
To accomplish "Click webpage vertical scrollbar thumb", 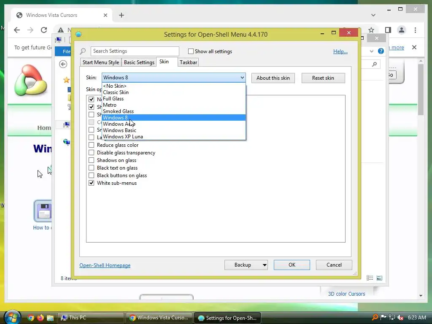I will 421,89.
